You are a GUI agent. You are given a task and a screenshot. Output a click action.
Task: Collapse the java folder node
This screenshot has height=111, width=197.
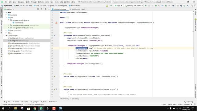tap(6, 18)
